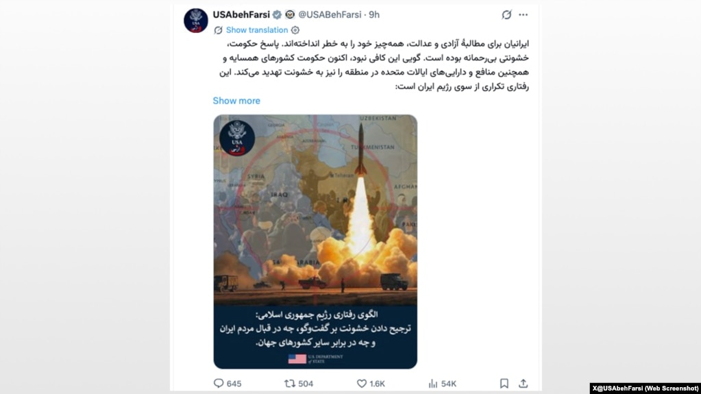Click the government affiliation badge beside name
Viewport: 701px width, 394px height.
tap(290, 15)
